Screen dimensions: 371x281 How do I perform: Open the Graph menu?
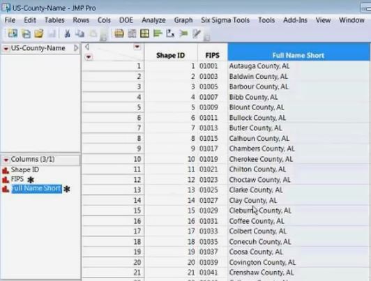click(x=183, y=20)
